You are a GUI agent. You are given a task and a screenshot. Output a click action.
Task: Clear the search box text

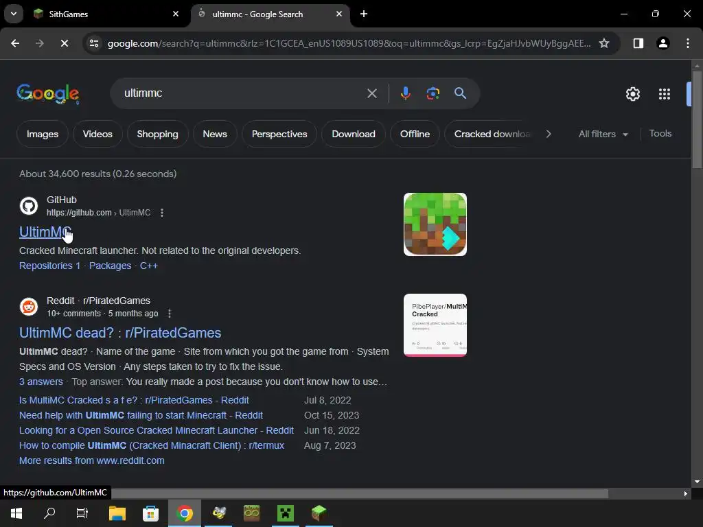(x=371, y=93)
